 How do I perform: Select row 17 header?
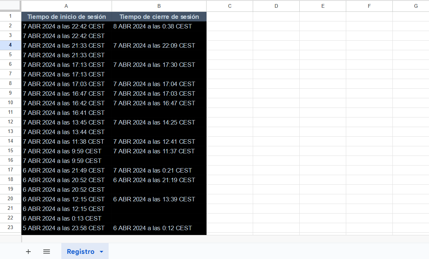(10, 170)
